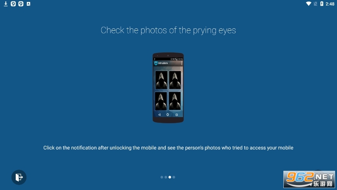
Task: Click the 962.NET watermark logo
Action: pyautogui.click(x=309, y=180)
